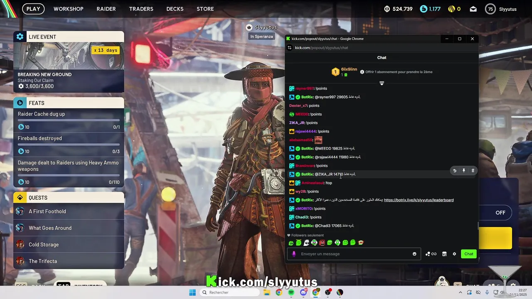Open Discord from the taskbar
Image resolution: width=532 pixels, height=299 pixels.
303,292
